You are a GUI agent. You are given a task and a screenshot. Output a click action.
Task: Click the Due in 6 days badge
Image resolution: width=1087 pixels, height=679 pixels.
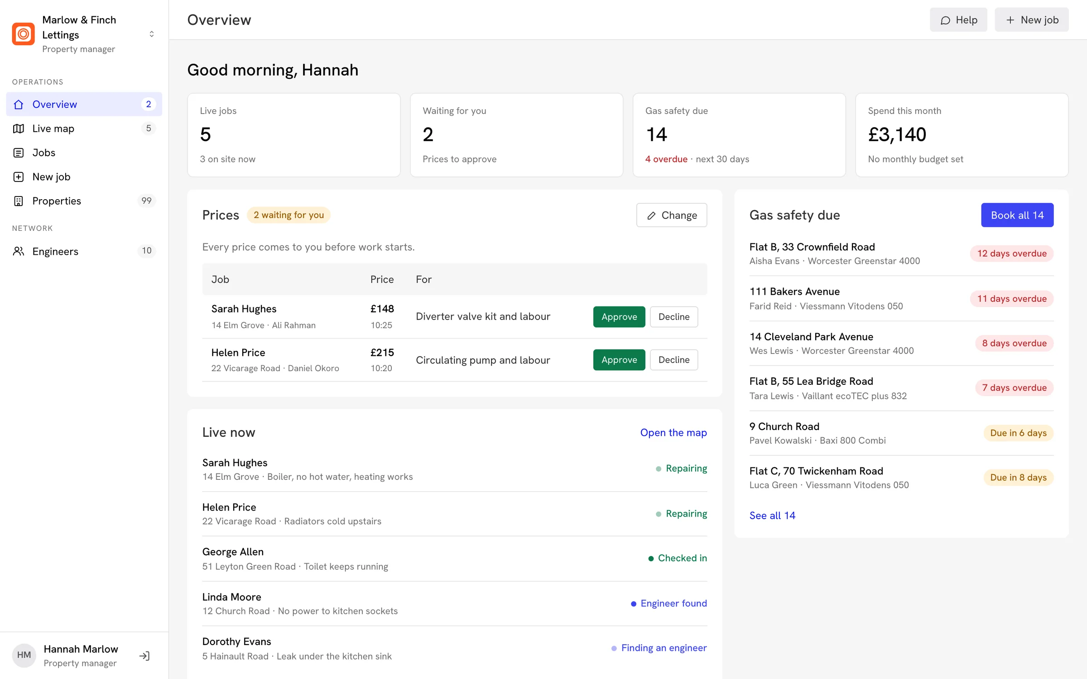pyautogui.click(x=1018, y=433)
